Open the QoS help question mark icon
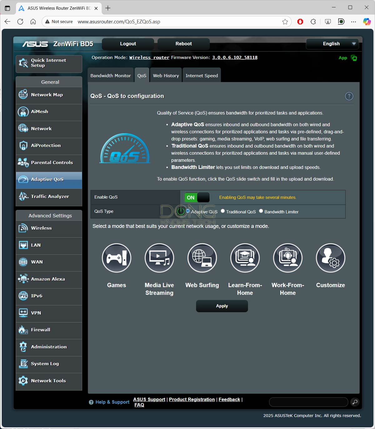 pyautogui.click(x=349, y=96)
